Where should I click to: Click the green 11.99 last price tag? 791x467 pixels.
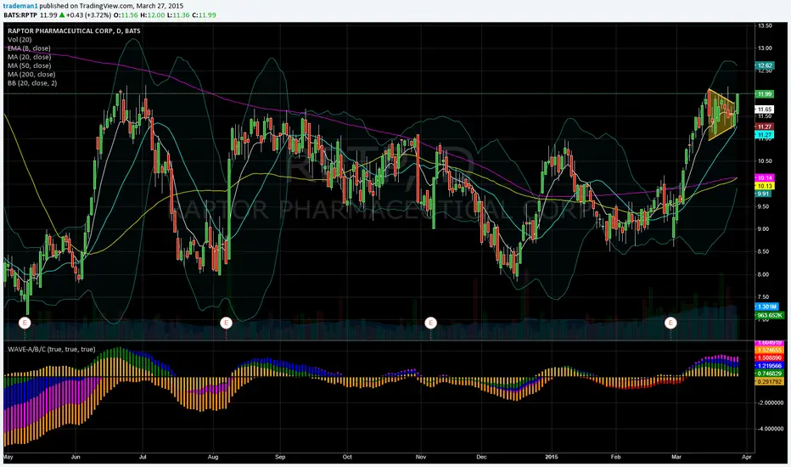[765, 94]
